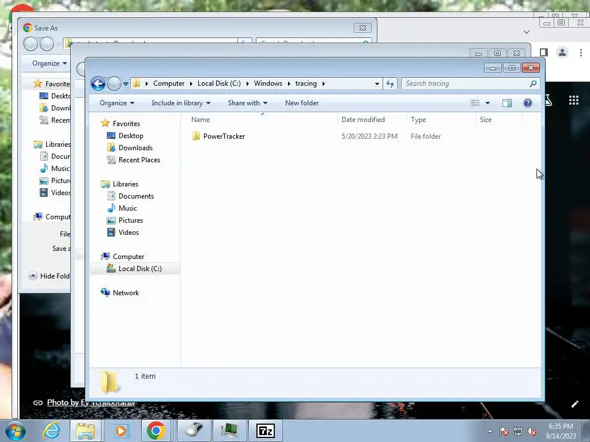Sort by Type column header
Viewport: 590px width, 442px height.
(441, 120)
